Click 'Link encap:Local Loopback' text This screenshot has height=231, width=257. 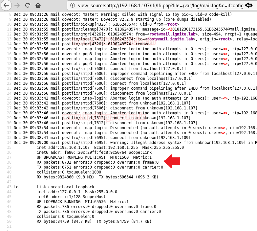(65, 187)
